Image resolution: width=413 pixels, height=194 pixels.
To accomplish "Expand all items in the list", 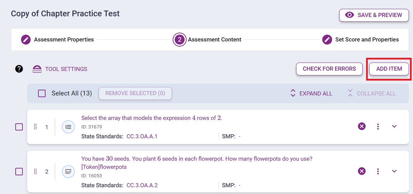I will tap(311, 93).
